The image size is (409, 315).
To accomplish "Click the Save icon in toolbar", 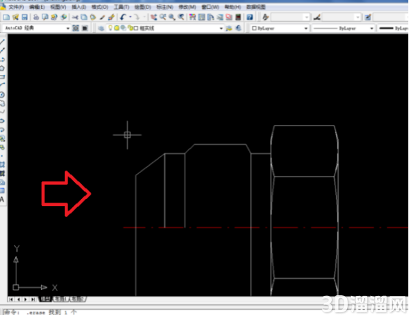I will click(x=25, y=17).
